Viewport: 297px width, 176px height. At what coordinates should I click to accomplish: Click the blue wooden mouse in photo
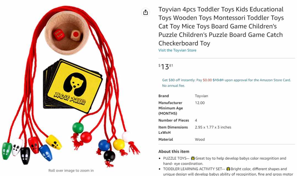point(46,153)
